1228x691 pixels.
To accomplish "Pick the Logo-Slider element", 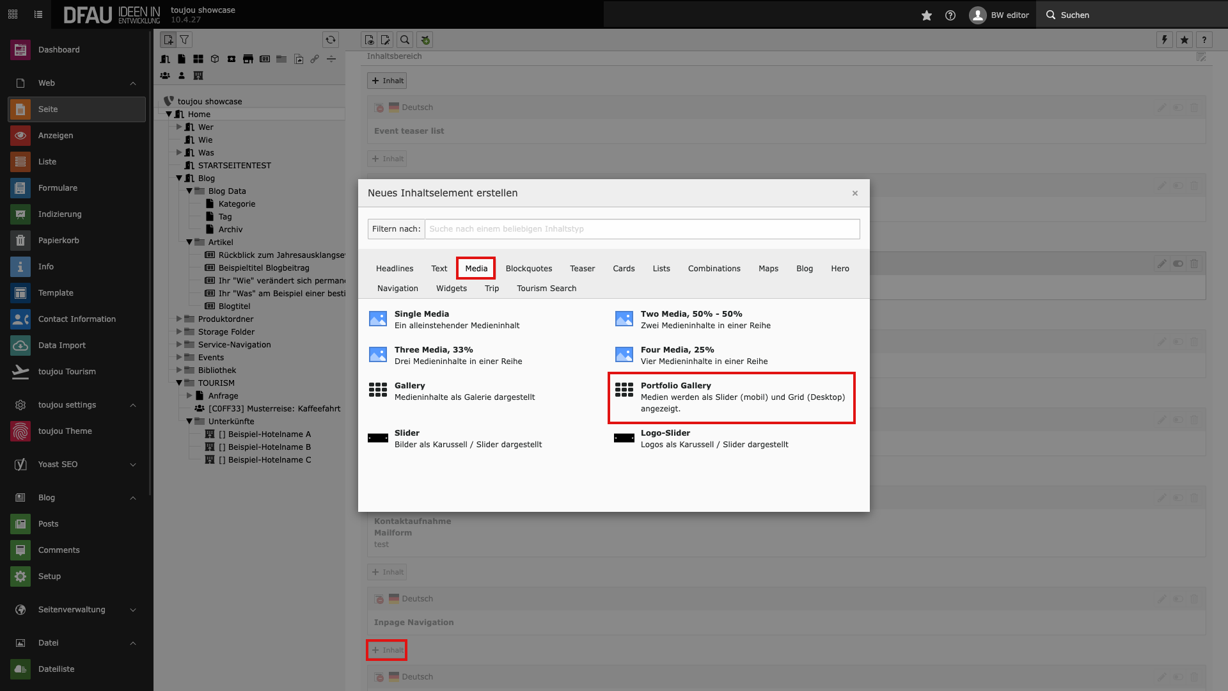I will click(665, 433).
